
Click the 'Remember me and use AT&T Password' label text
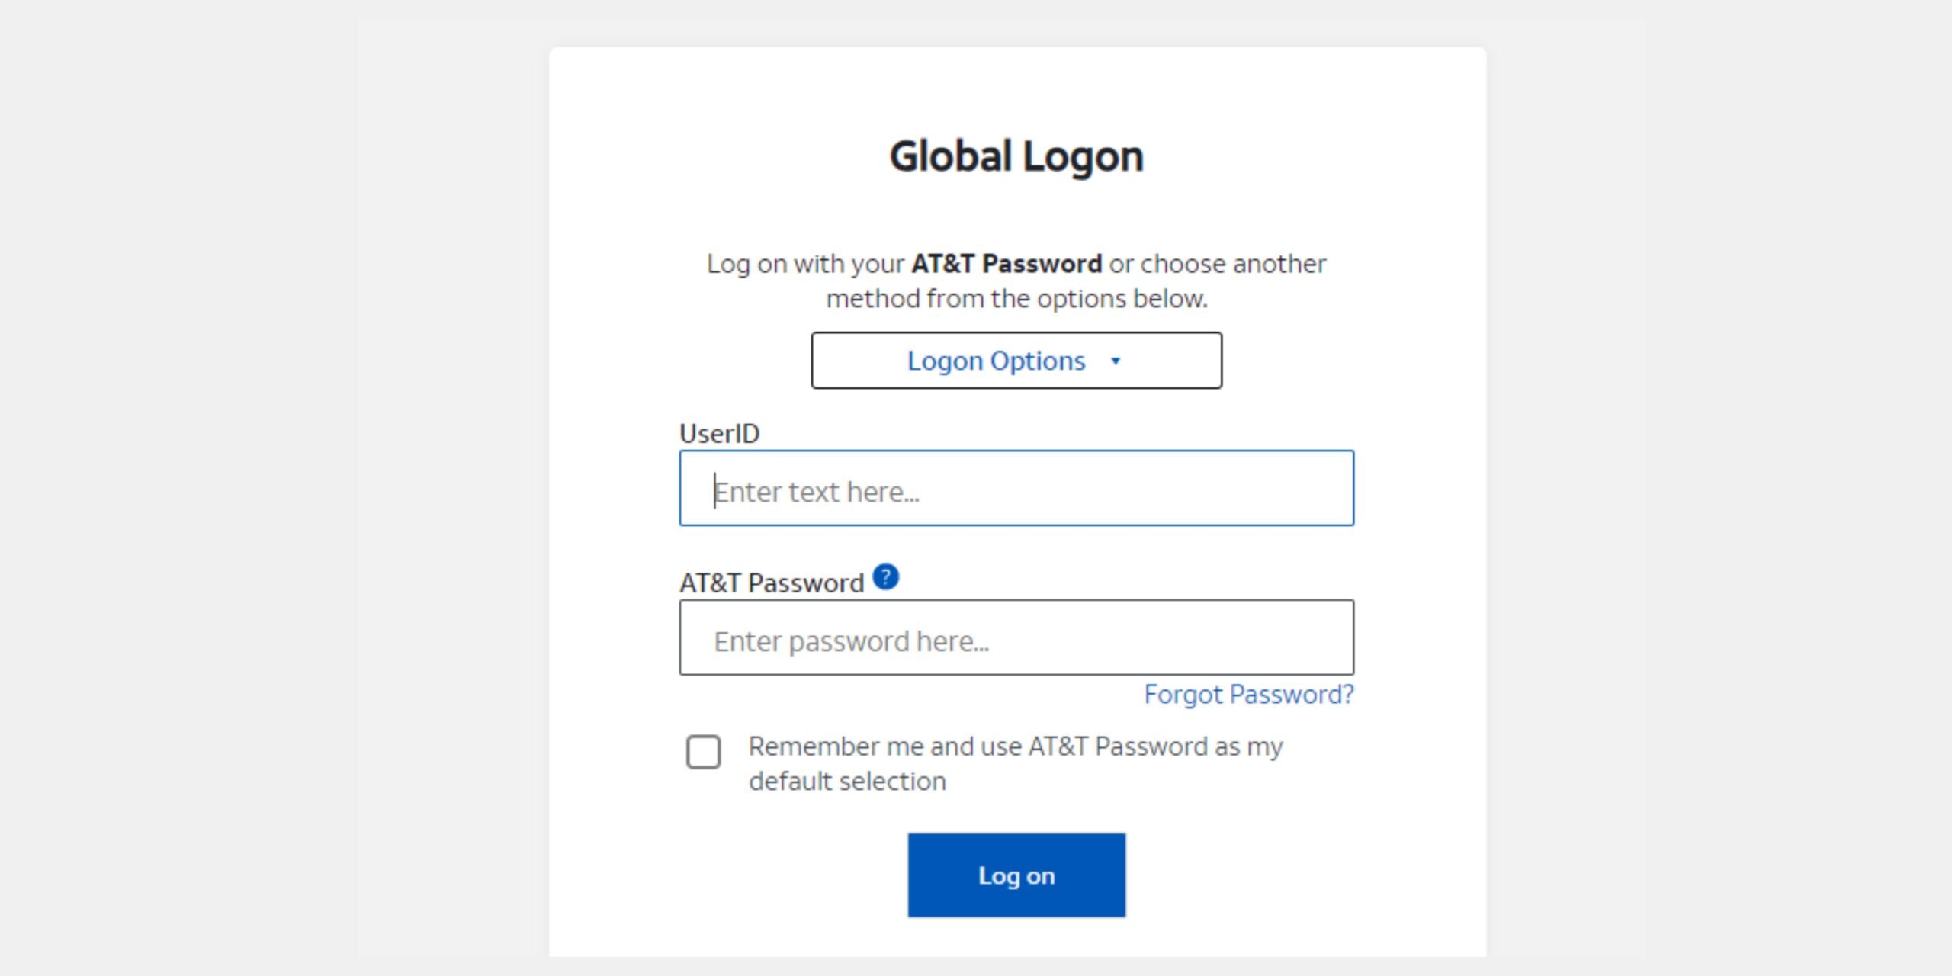1015,746
